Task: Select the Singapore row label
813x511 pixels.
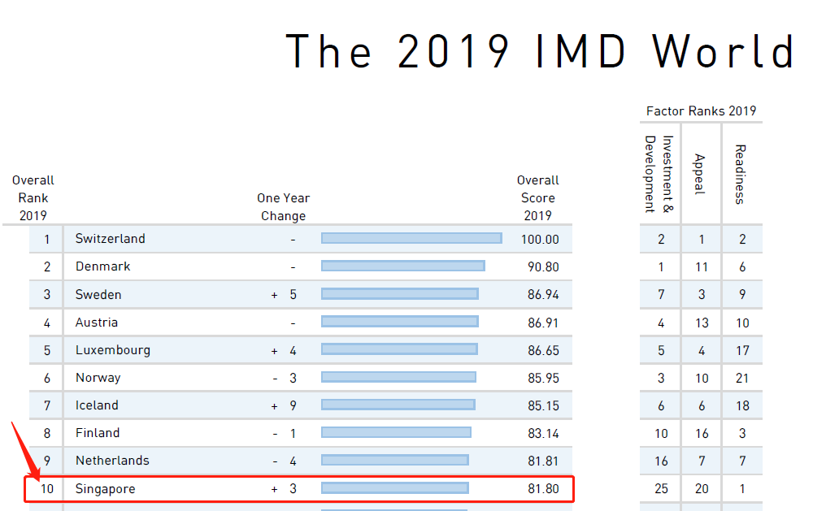Action: (x=105, y=489)
